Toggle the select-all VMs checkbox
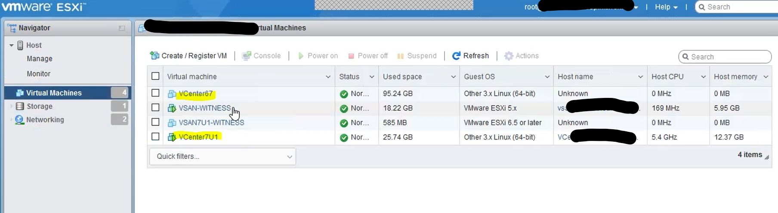The width and height of the screenshot is (778, 213). (155, 76)
